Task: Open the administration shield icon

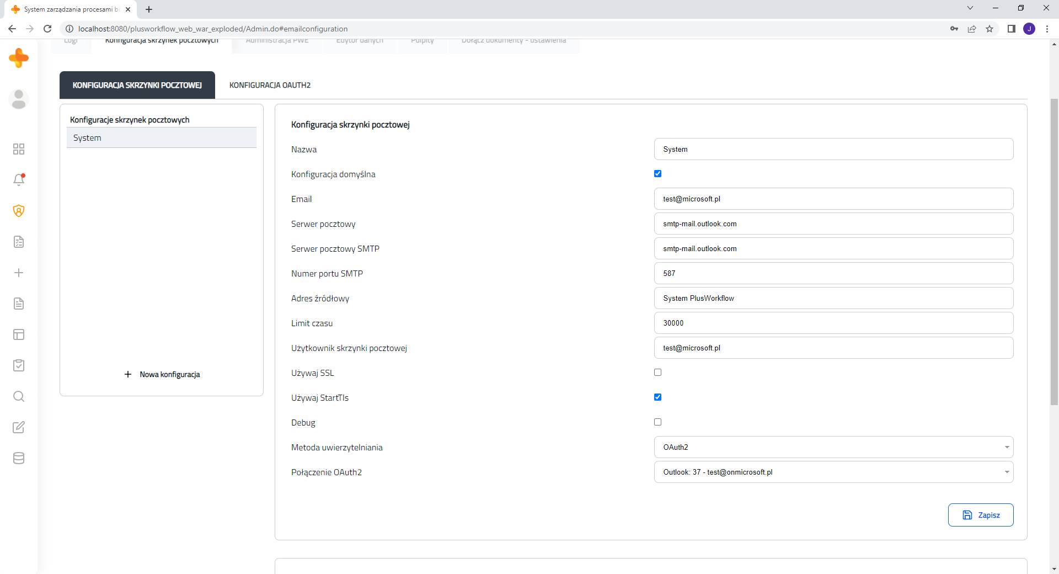Action: (19, 211)
